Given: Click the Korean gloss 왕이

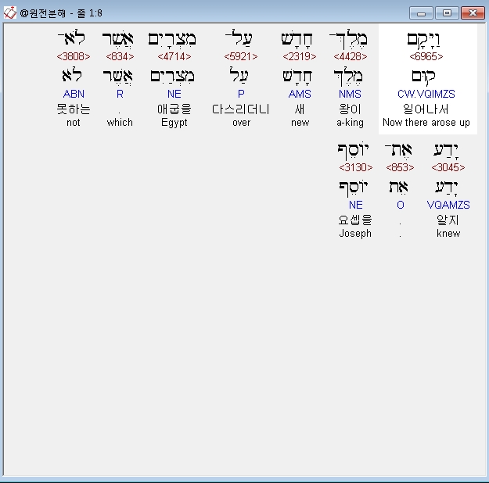Looking at the screenshot, I should click(350, 109).
